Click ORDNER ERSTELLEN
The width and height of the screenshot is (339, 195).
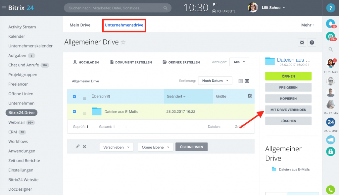[x=181, y=62]
